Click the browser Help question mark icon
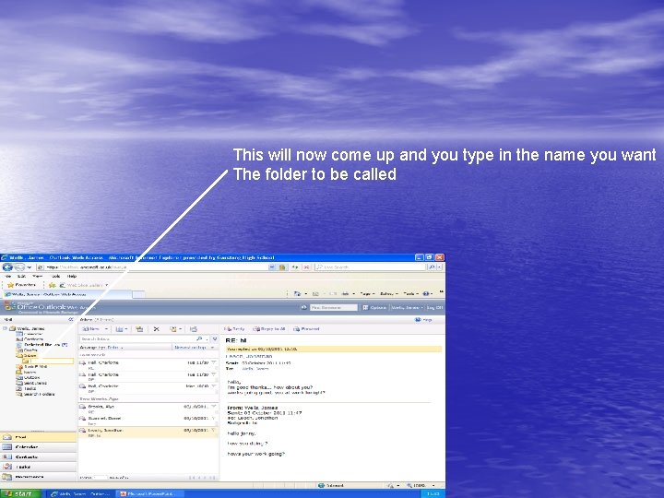Image resolution: width=664 pixels, height=498 pixels. pos(426,293)
